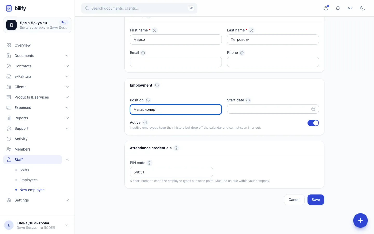Select New employee under Staff
374x234 pixels.
point(32,190)
